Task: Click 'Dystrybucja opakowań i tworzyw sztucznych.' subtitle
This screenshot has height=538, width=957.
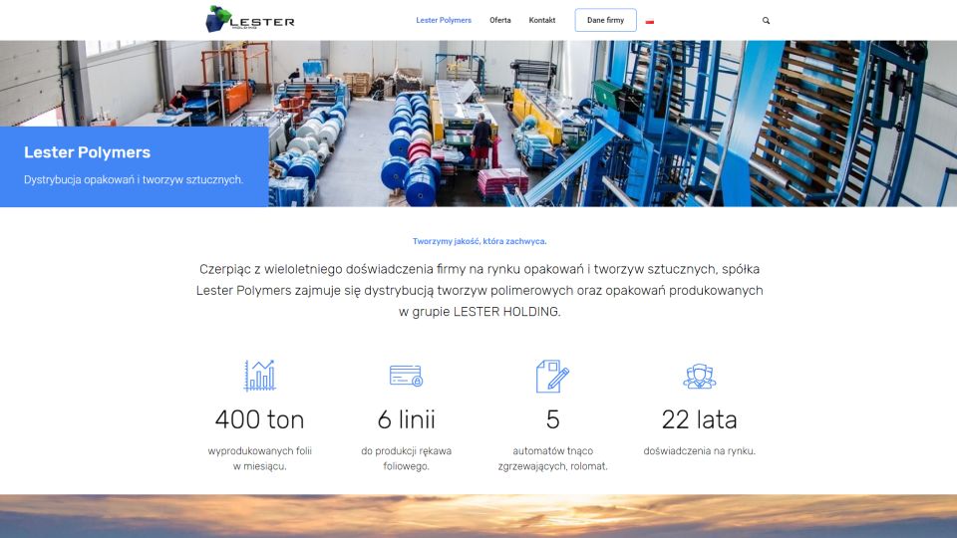Action: tap(134, 180)
